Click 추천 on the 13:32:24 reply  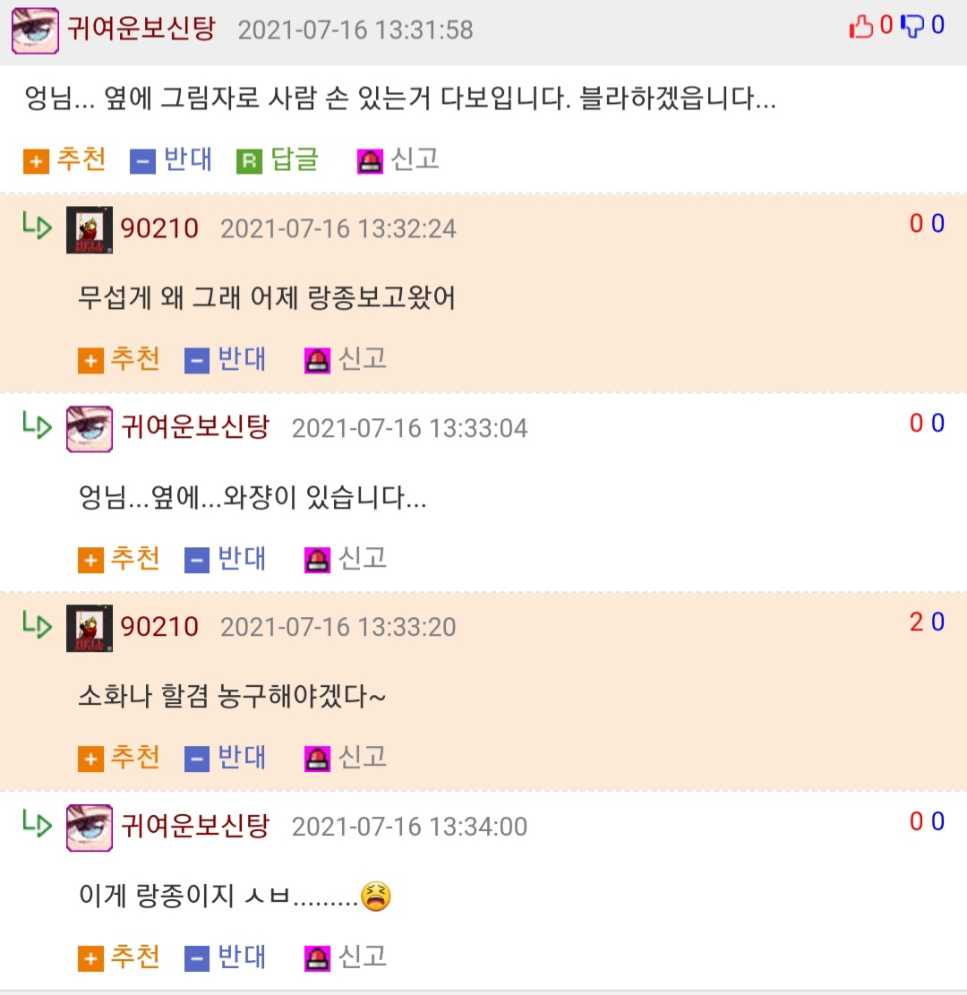click(119, 360)
